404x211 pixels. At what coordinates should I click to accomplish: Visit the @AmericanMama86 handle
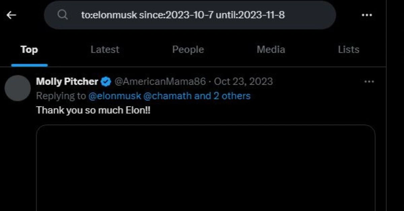click(160, 81)
